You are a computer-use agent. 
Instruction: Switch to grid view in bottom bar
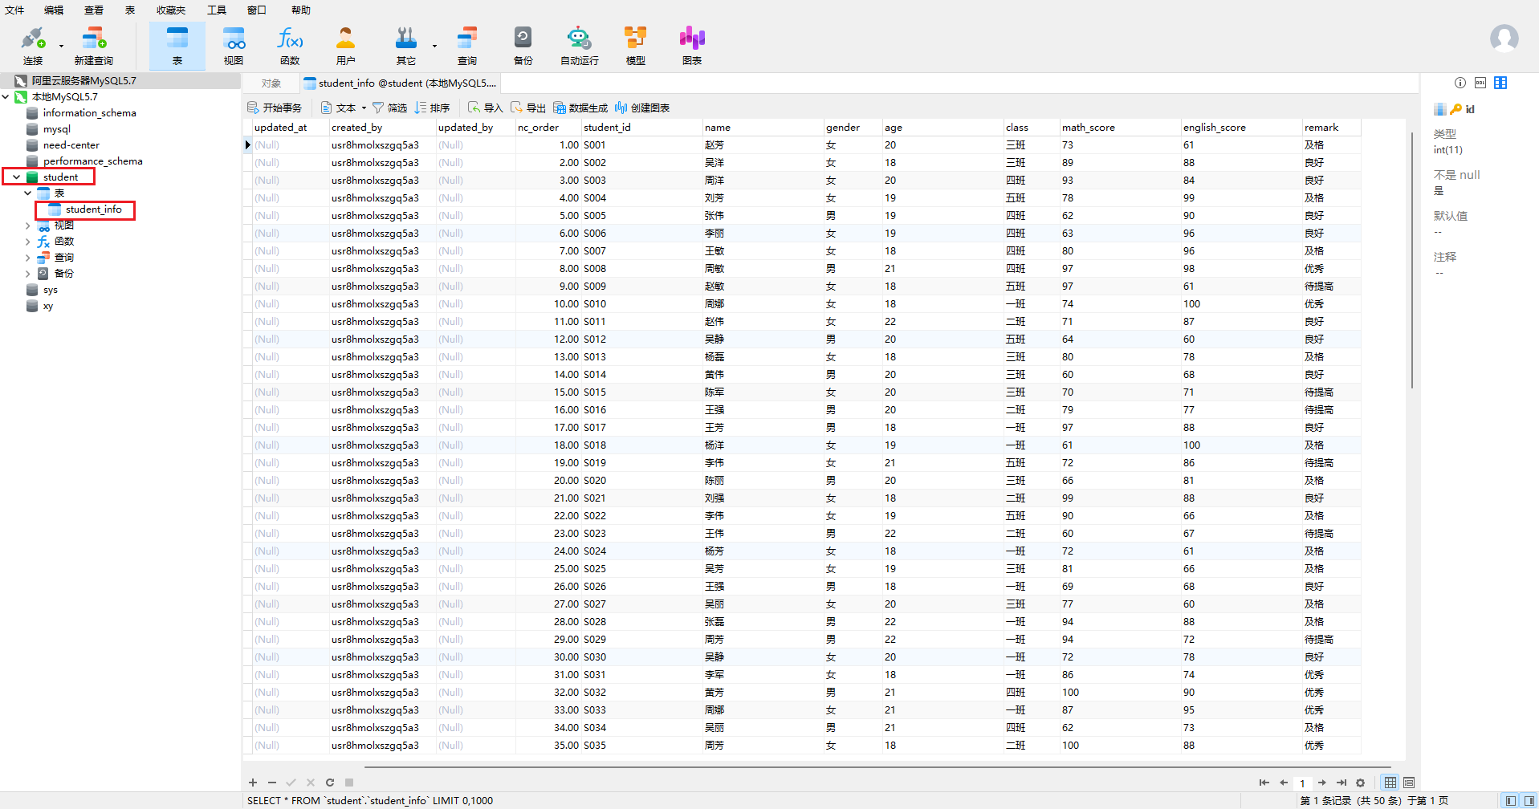(1390, 783)
